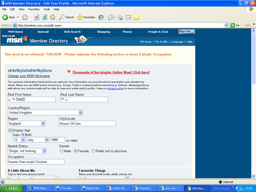Toggle the Display Age checkbox
This screenshot has width=256, height=192.
pos(10,130)
